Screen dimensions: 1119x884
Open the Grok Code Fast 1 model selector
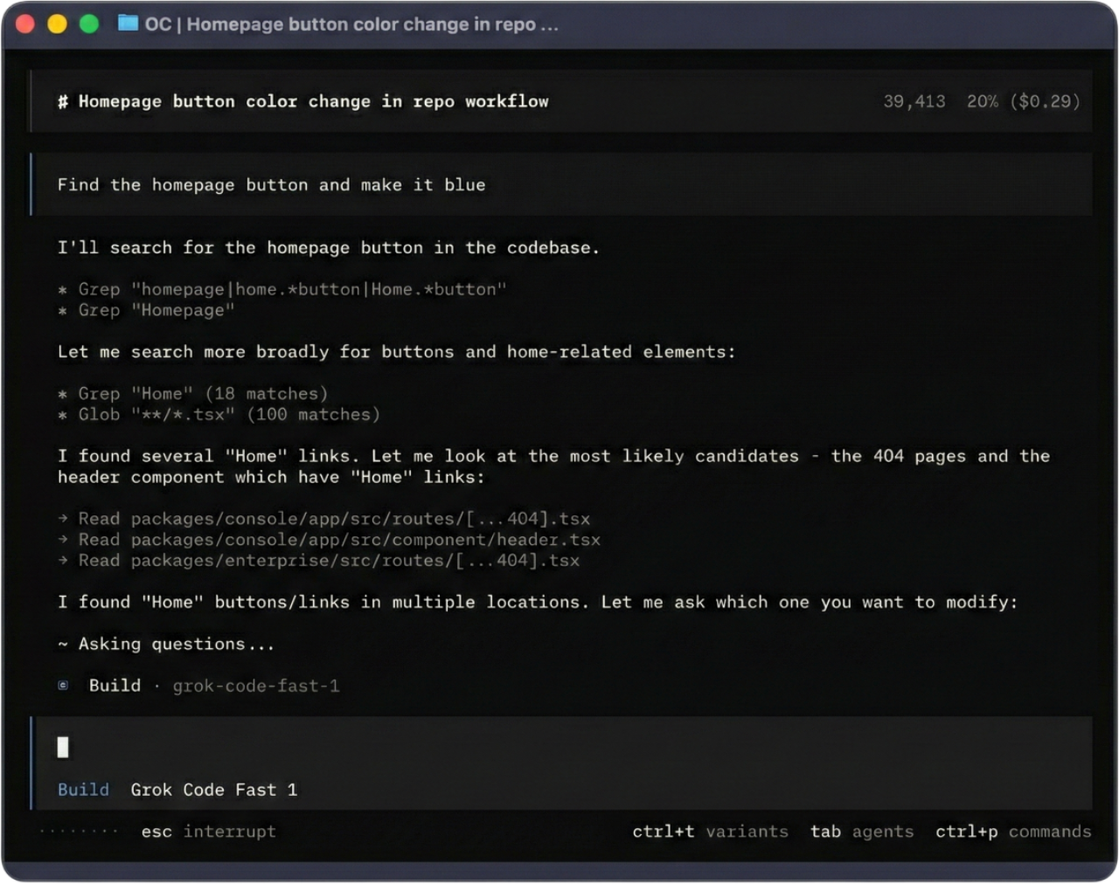[213, 790]
